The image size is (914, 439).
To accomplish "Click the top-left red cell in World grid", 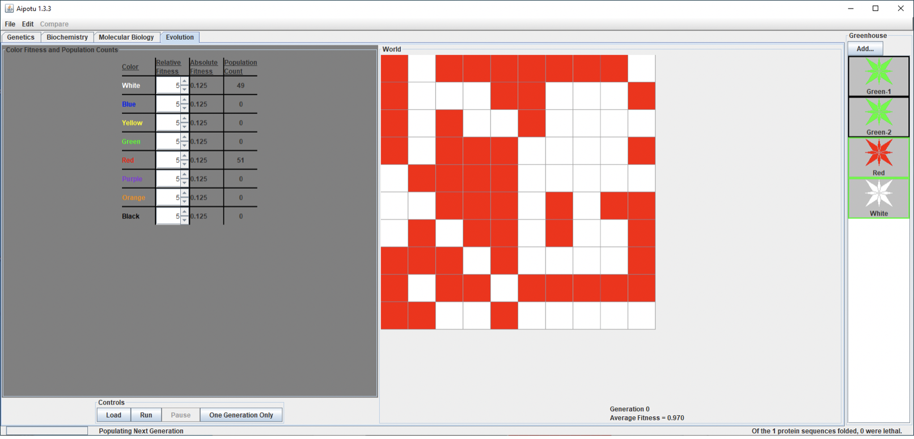I will (394, 69).
